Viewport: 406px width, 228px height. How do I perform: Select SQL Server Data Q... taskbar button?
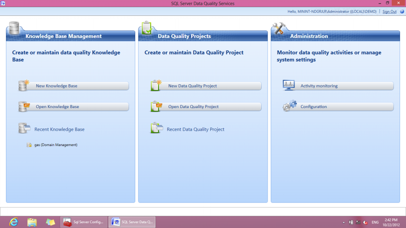click(x=132, y=222)
